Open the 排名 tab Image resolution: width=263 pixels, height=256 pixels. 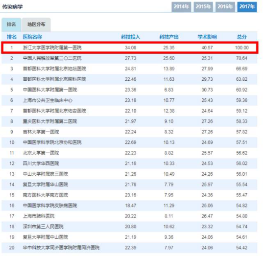[x=11, y=24]
